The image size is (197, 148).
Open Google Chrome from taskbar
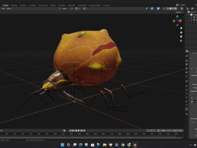[123, 145]
